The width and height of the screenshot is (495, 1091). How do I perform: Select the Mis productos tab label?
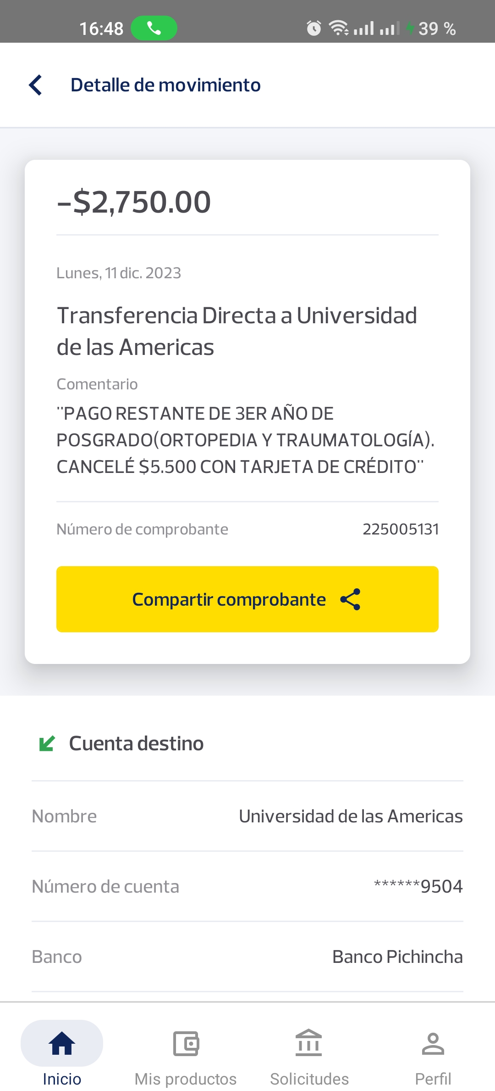tap(186, 1079)
